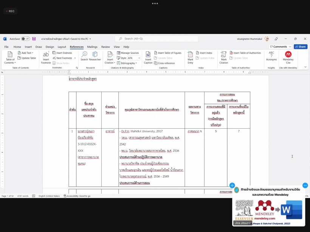Switch to the Review tab
Viewport: 310px width, 232px height.
(x=105, y=47)
